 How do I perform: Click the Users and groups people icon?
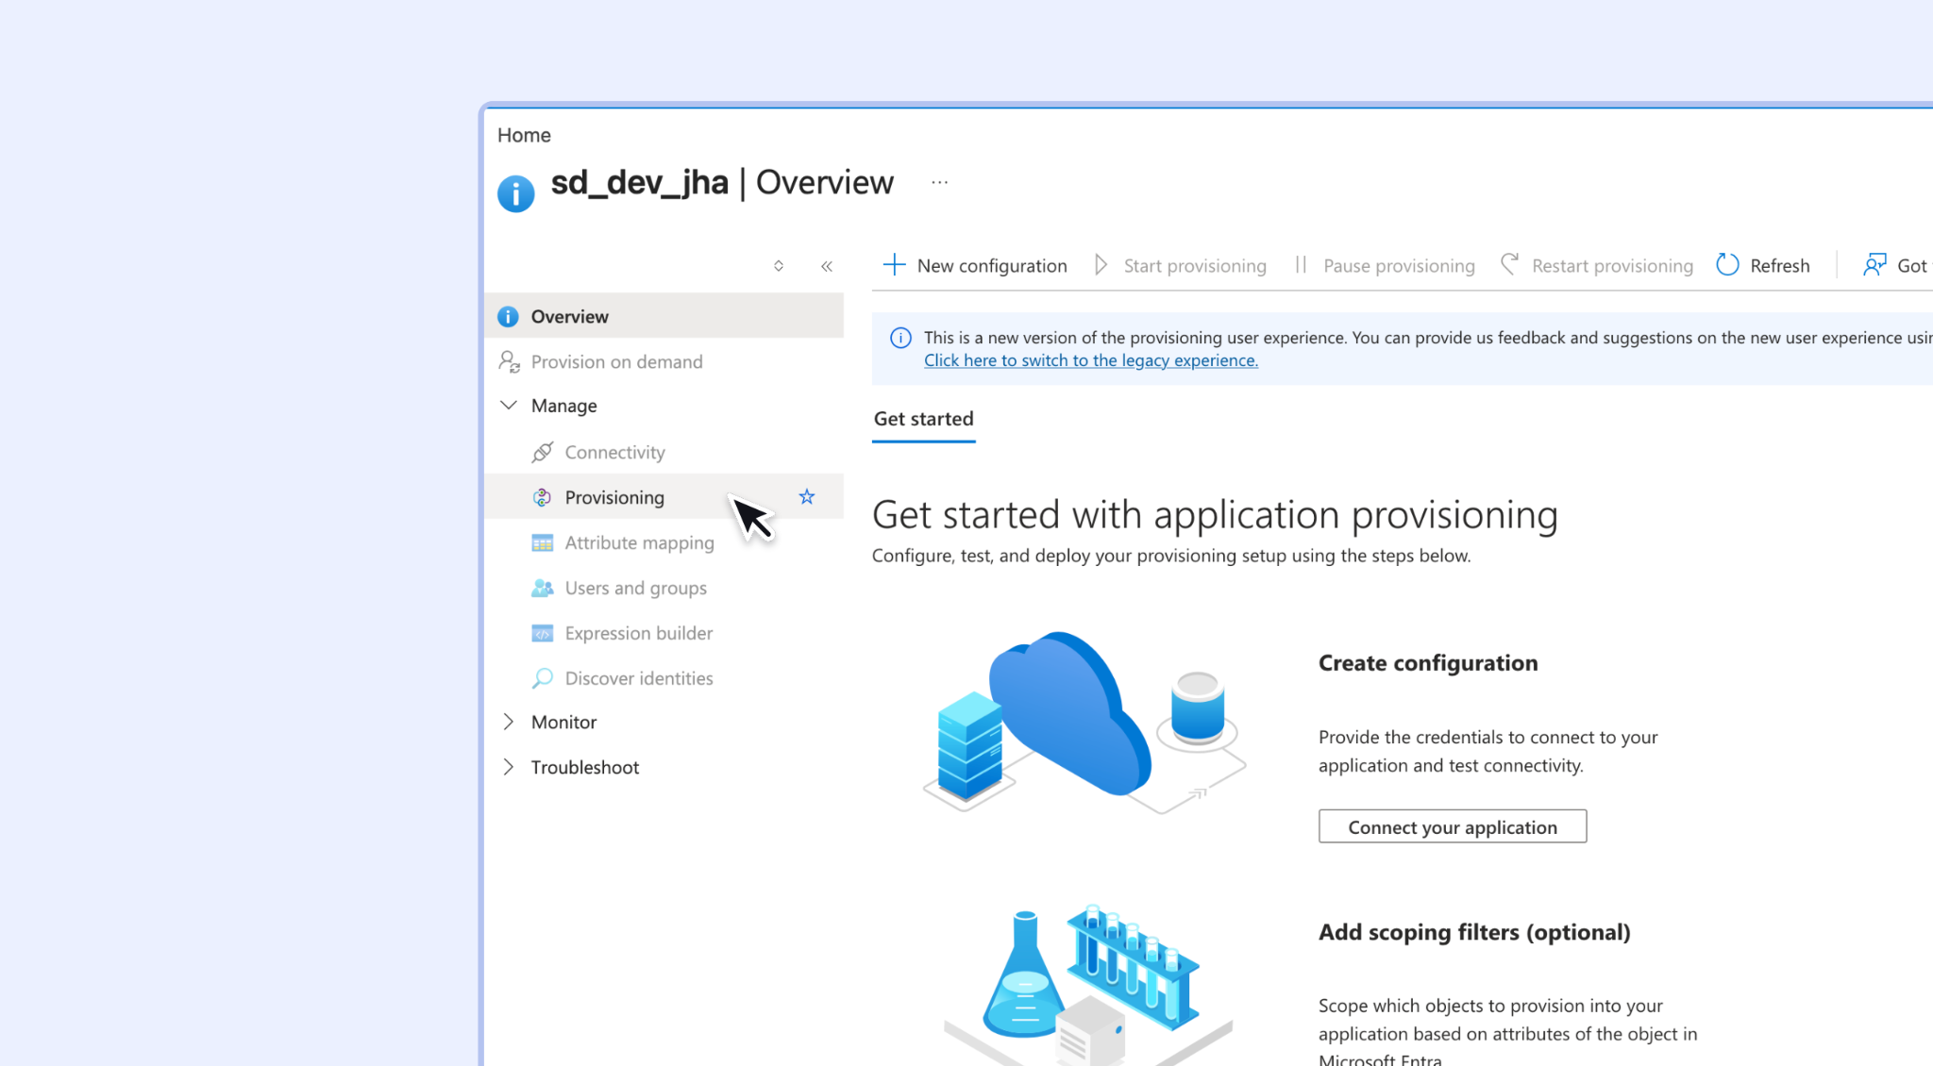542,588
